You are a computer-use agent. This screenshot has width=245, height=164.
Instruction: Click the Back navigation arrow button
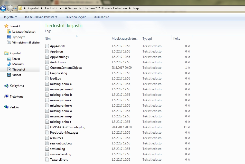click(x=3, y=8)
